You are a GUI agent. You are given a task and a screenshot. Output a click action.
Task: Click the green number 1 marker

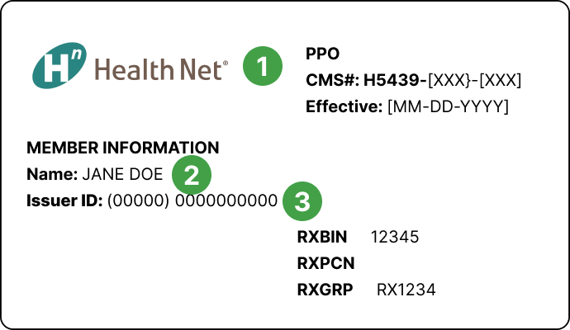pyautogui.click(x=262, y=66)
